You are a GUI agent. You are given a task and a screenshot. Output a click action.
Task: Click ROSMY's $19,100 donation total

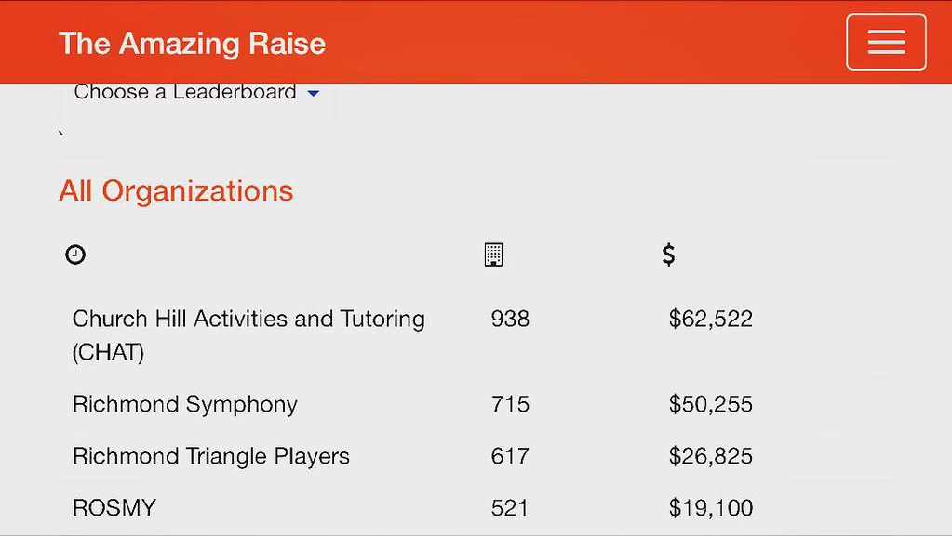(x=710, y=507)
